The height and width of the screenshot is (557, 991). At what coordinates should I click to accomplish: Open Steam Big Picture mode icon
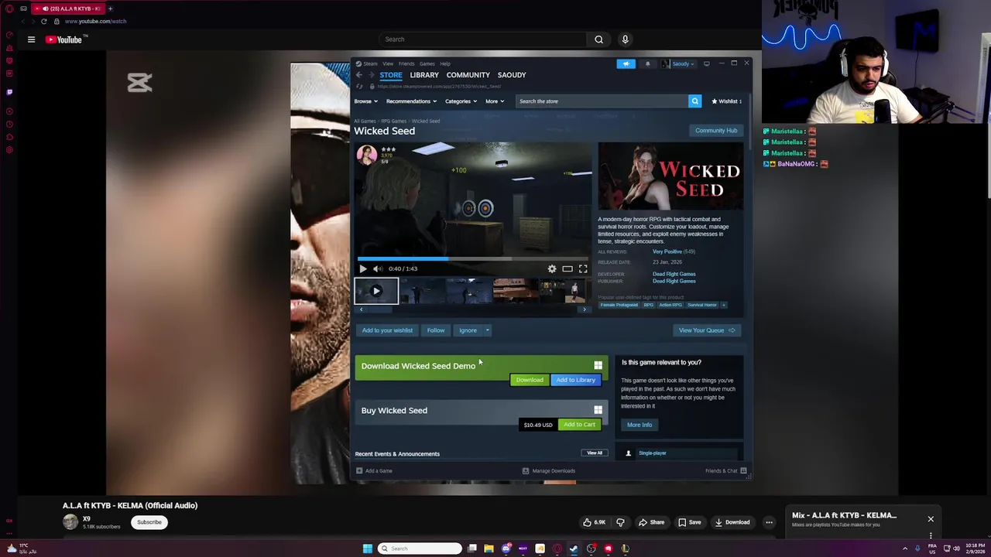coord(706,63)
